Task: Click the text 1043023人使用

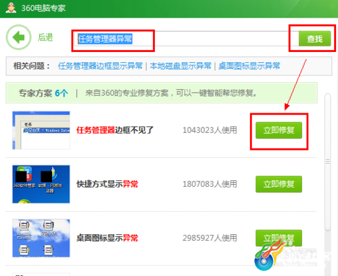Action: click(210, 130)
